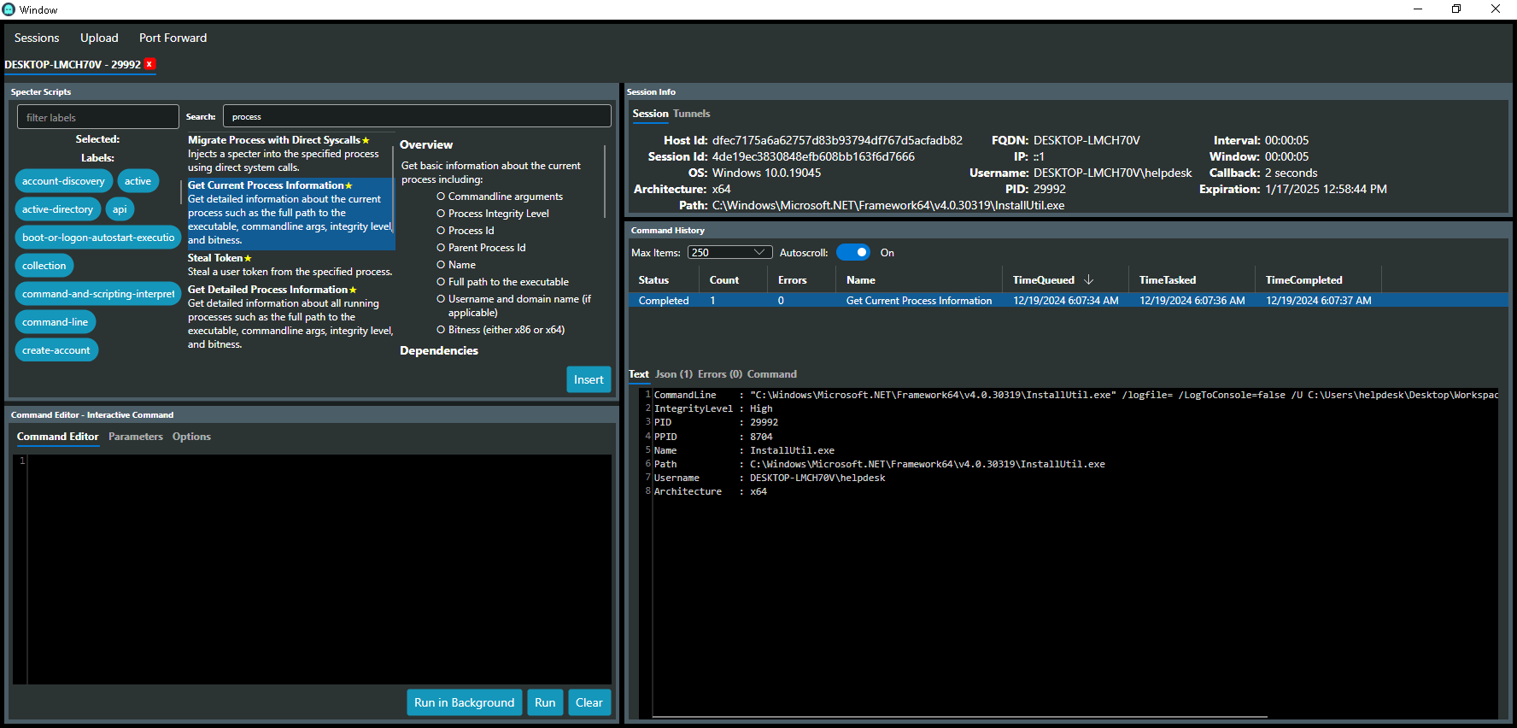1517x728 pixels.
Task: Click the TimeQueued sort arrow
Action: point(1088,280)
